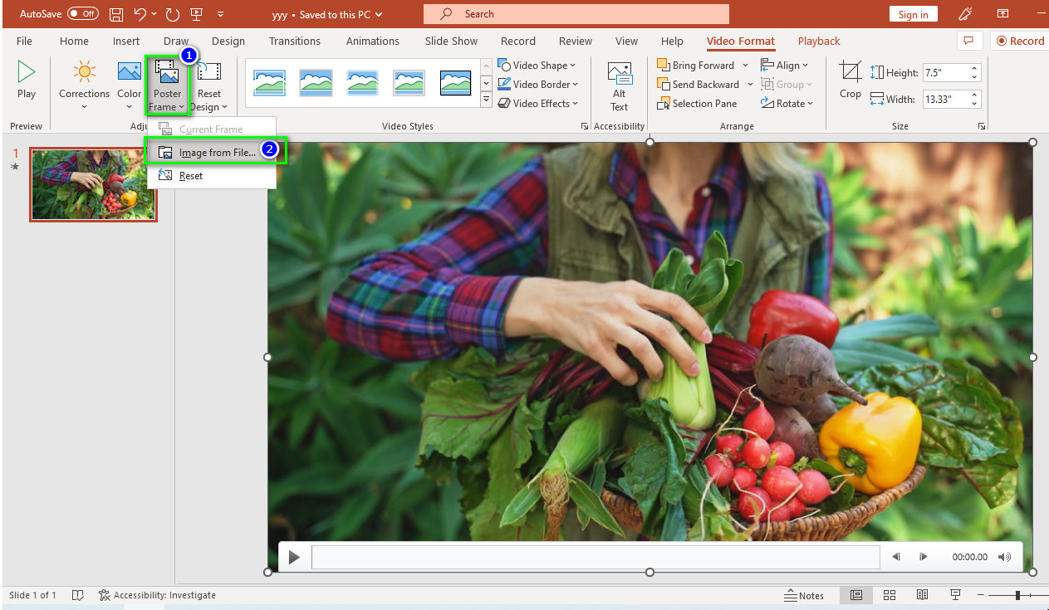Switch to Slide Sorter view in status bar

[x=890, y=595]
